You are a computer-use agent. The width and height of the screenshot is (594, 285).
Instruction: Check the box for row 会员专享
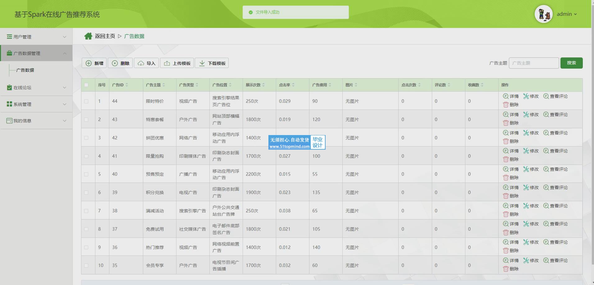(86, 265)
